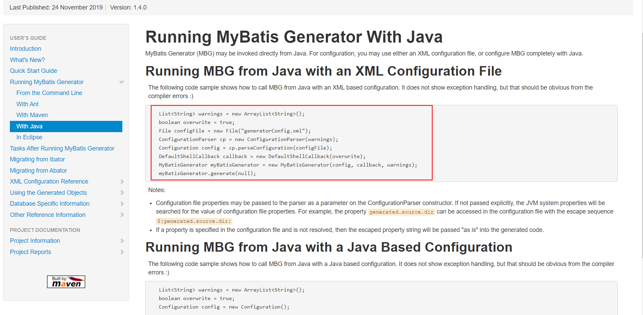643x315 pixels.
Task: Expand Project Reports arrow
Action: pos(122,252)
